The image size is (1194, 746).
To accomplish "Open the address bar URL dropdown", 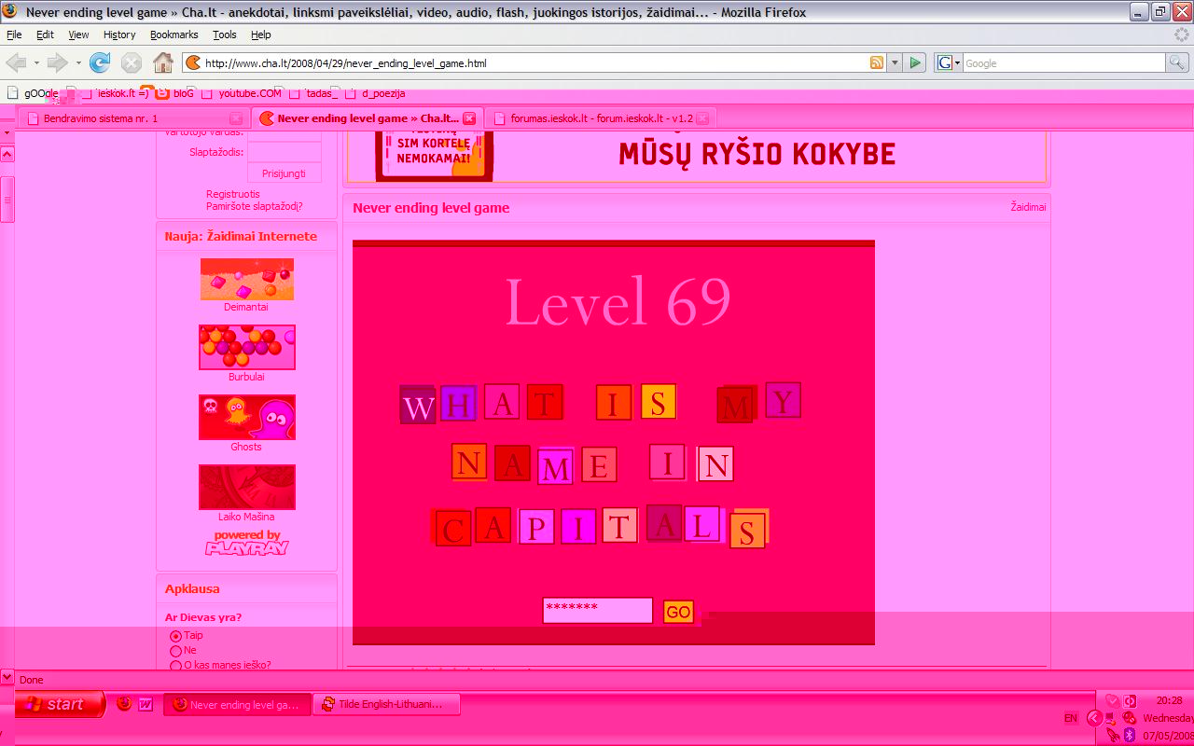I will coord(895,62).
